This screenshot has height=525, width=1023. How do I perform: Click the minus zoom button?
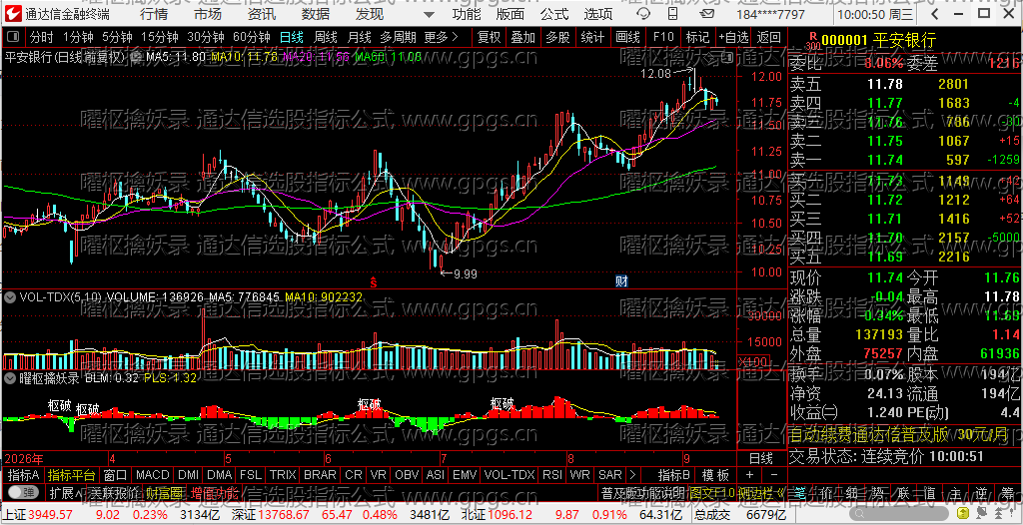[774, 475]
